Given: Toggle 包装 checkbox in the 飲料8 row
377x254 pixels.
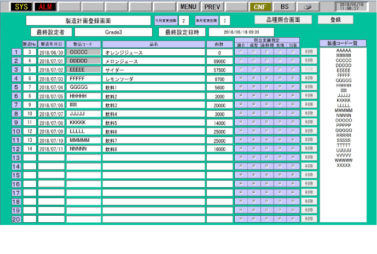Looking at the screenshot, I should pos(293,148).
